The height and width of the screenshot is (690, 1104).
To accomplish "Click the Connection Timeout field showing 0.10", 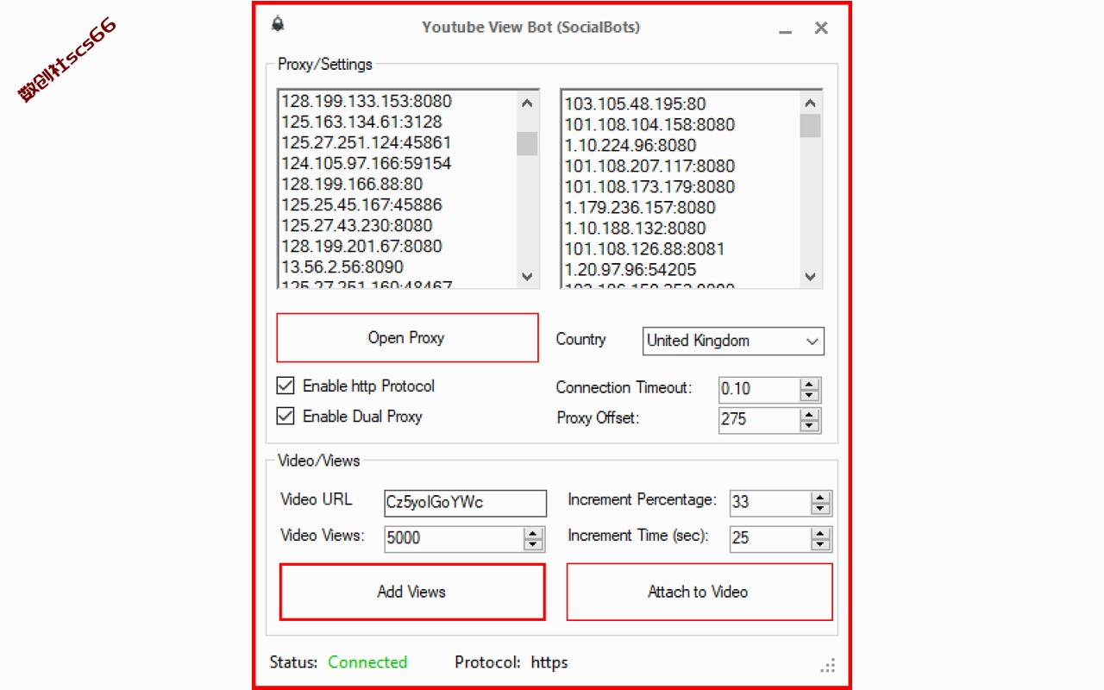I will click(x=759, y=389).
